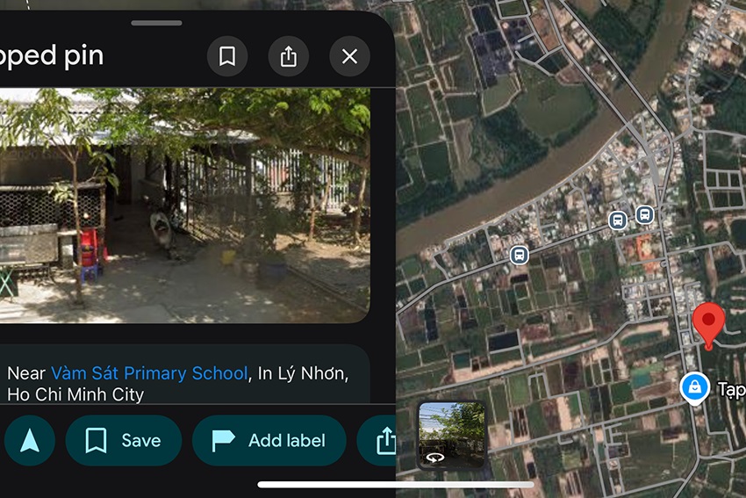Image resolution: width=746 pixels, height=498 pixels.
Task: Tap the 'Ho Chi Minh City' address text
Action: click(75, 394)
